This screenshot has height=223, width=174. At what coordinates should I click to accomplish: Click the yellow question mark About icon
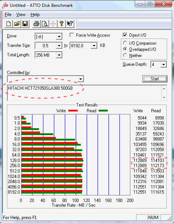pos(62,24)
